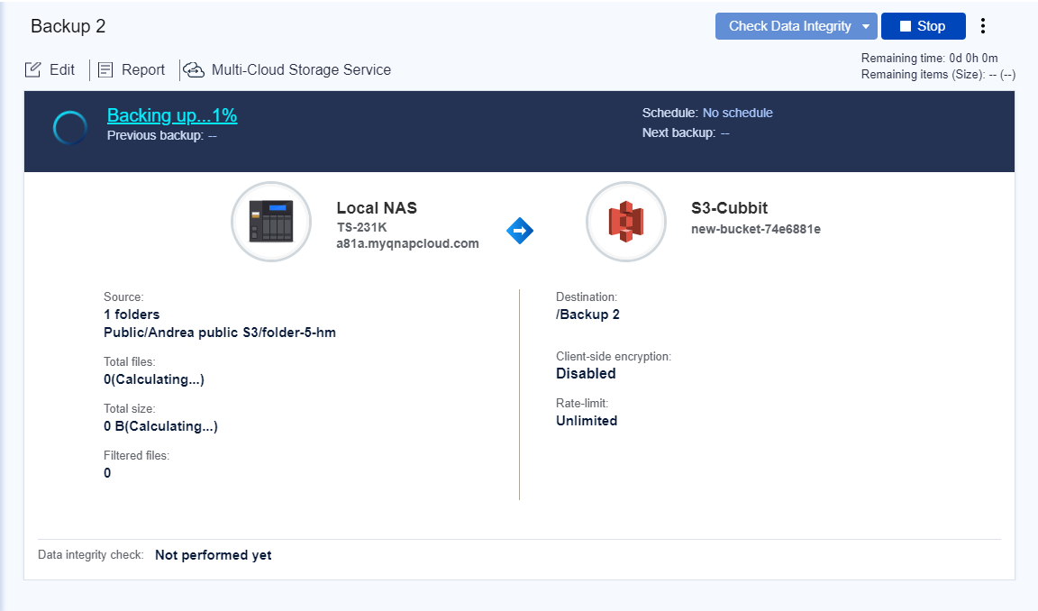1038x611 pixels.
Task: Select the 1 folders source value
Action: click(132, 315)
